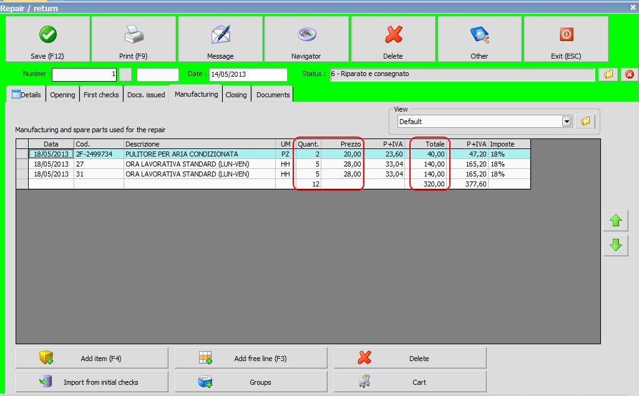Click the PZ unit cell
Viewport: 639px width, 396px height.
click(x=285, y=154)
